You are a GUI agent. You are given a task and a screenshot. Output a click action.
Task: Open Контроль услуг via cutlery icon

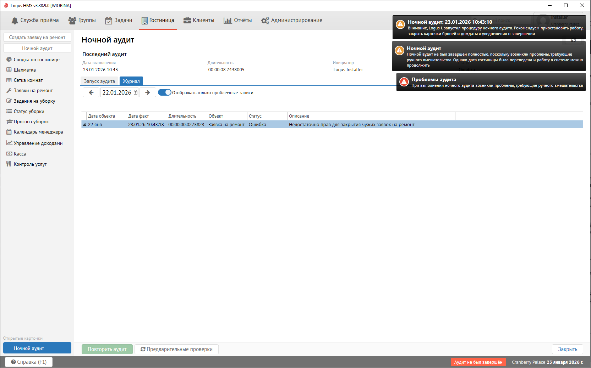click(x=9, y=164)
